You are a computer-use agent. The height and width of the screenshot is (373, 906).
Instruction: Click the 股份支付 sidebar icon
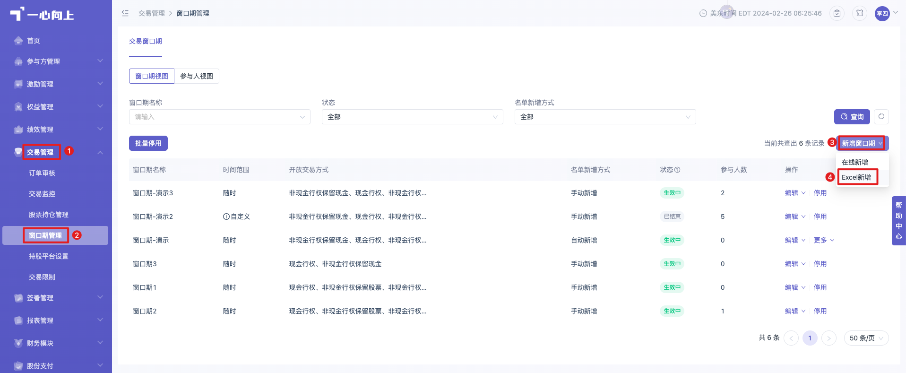coord(18,366)
